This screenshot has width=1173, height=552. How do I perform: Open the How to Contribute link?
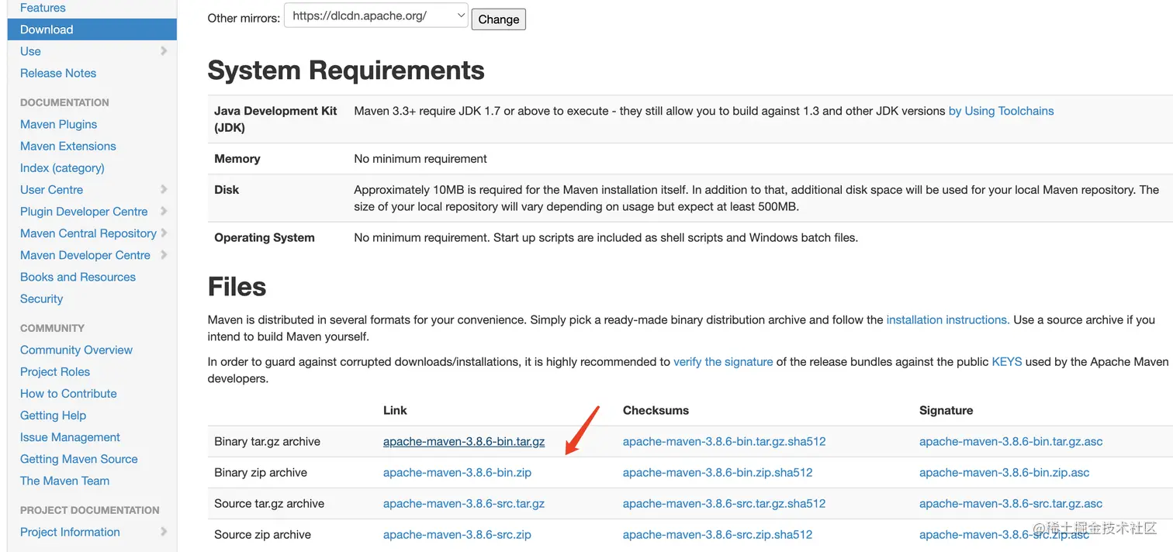pos(68,393)
